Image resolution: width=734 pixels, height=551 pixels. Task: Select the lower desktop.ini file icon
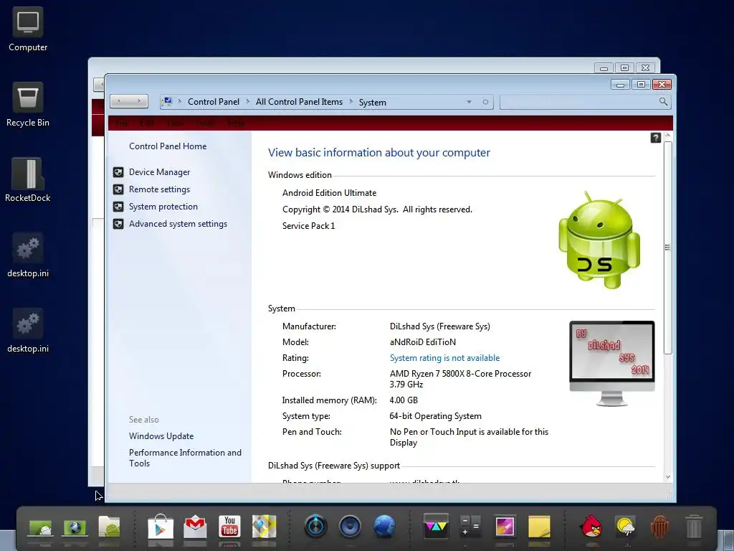28,331
